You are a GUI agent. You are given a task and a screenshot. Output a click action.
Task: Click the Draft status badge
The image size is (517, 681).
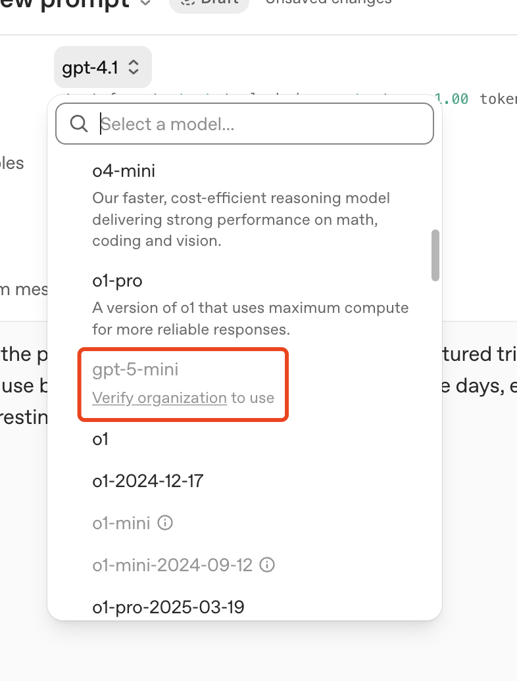pyautogui.click(x=209, y=3)
